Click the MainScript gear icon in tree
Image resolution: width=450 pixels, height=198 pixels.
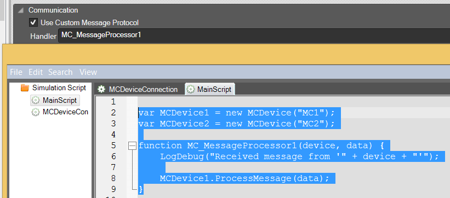point(36,100)
